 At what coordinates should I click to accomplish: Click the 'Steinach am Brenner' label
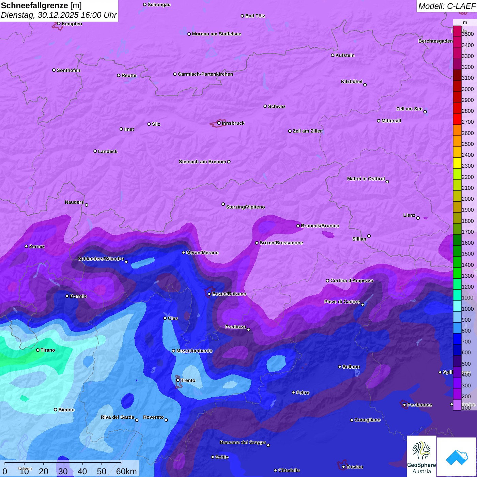[x=203, y=161]
